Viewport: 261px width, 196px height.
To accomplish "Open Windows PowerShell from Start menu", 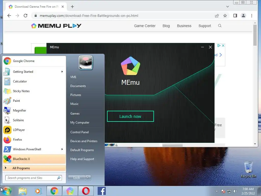I will tap(34, 149).
